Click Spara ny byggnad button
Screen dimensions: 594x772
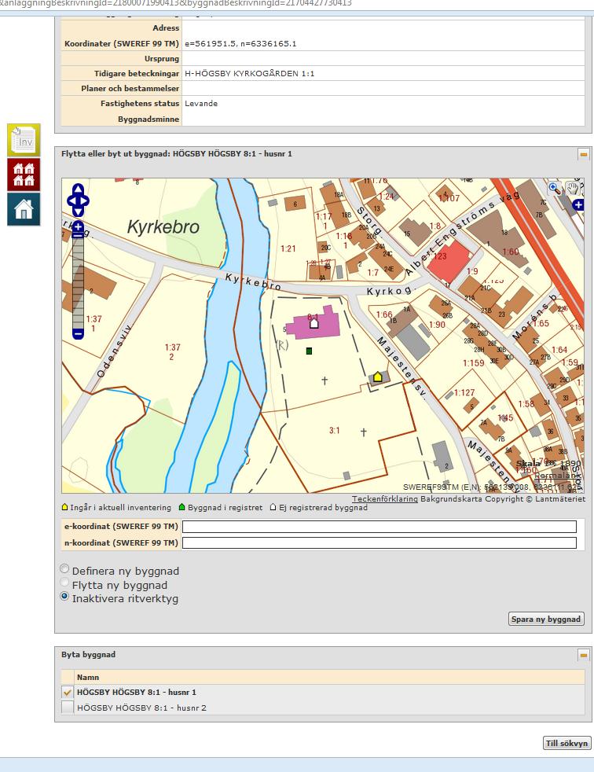pos(546,619)
